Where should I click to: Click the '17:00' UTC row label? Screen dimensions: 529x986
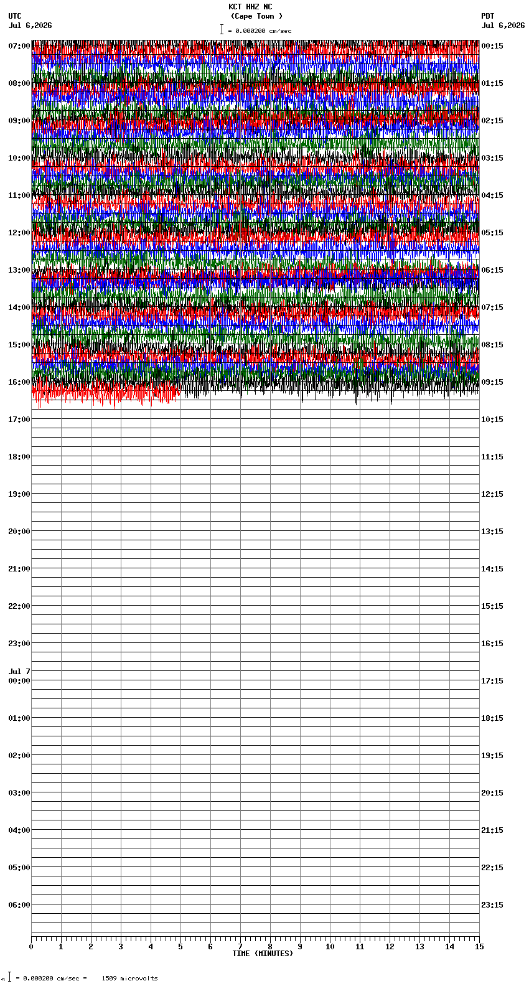[19, 420]
